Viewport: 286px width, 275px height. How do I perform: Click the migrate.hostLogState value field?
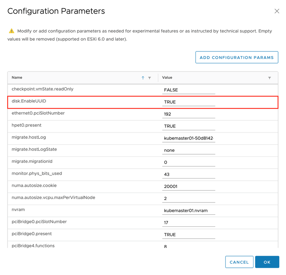[188, 150]
